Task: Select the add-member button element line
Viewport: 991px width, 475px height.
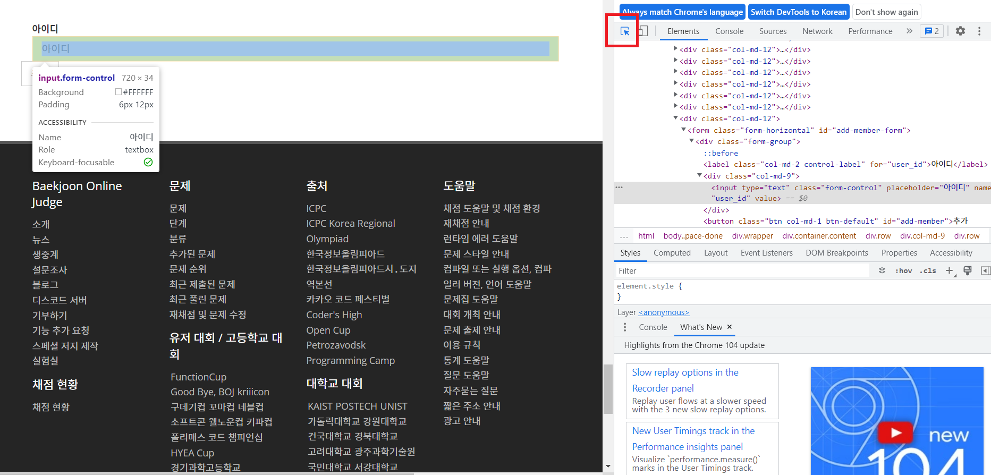Action: 836,221
